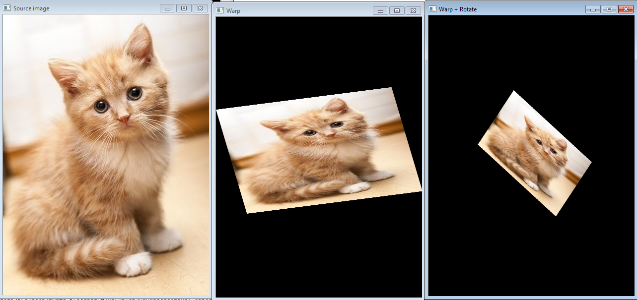Click the Warp window title icon

pos(220,10)
